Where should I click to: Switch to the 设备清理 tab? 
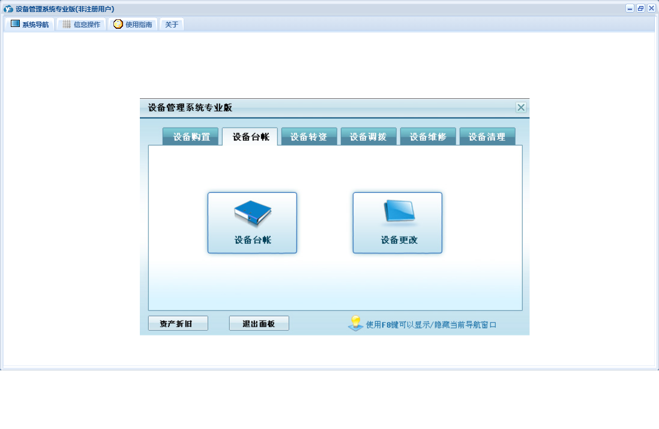pyautogui.click(x=487, y=137)
